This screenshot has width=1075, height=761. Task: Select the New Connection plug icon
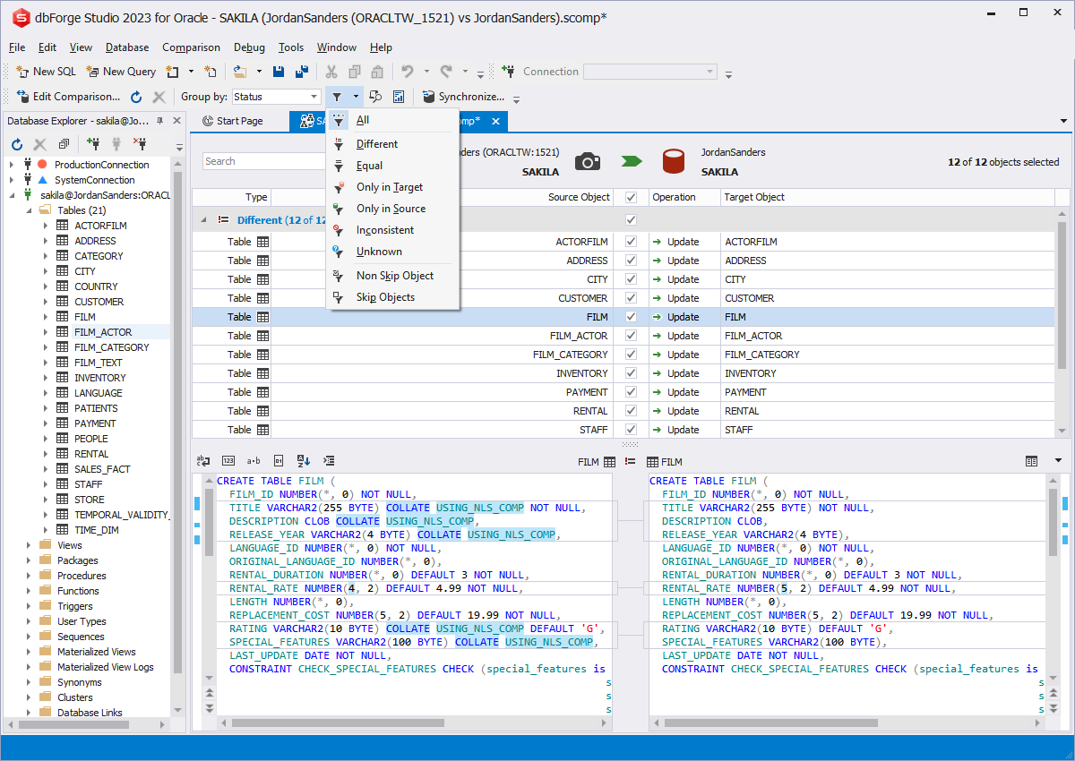94,143
